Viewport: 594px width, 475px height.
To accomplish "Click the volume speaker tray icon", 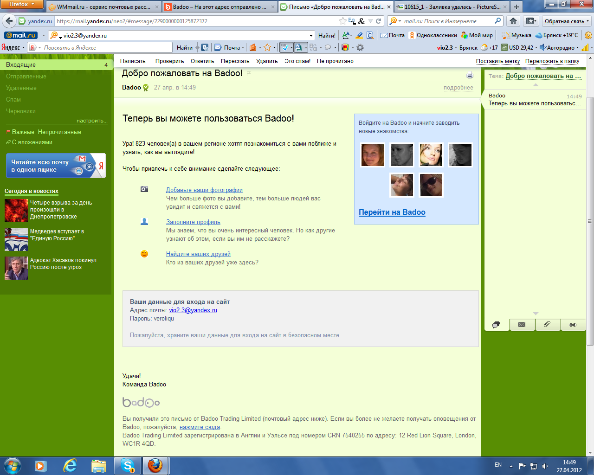I will tap(545, 466).
